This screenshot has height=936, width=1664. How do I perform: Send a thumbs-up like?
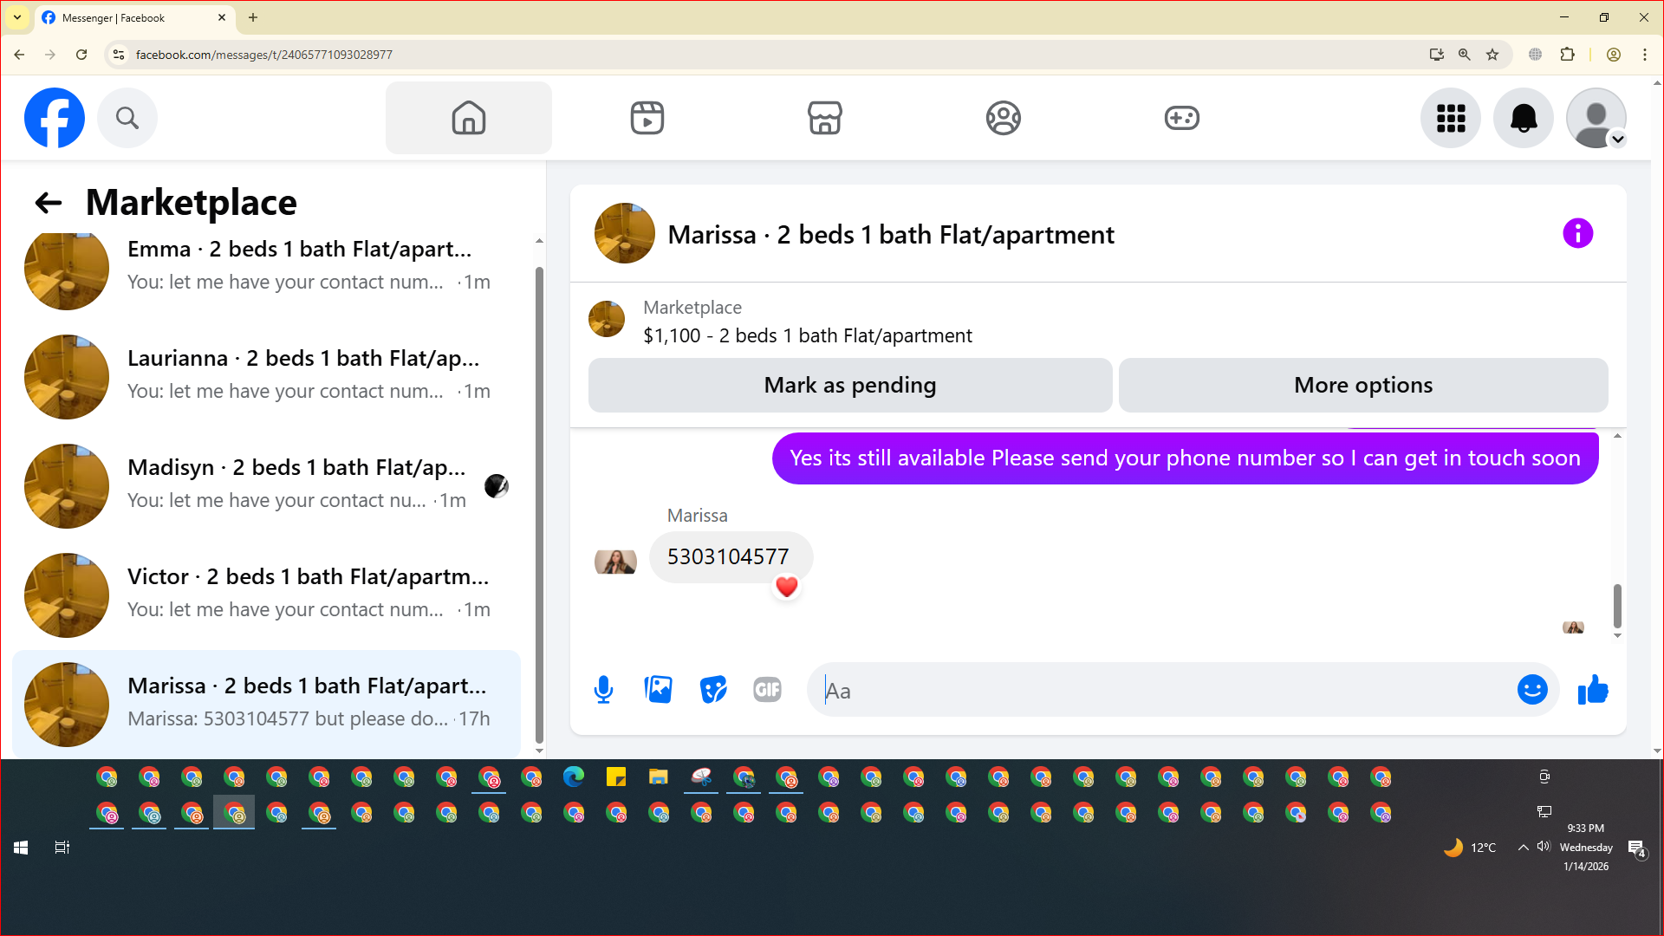pos(1593,690)
